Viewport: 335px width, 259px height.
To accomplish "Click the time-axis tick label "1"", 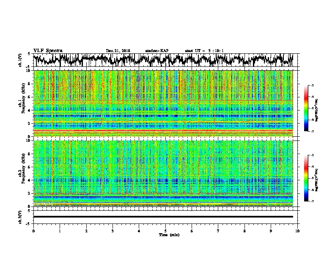I will click(x=60, y=231).
